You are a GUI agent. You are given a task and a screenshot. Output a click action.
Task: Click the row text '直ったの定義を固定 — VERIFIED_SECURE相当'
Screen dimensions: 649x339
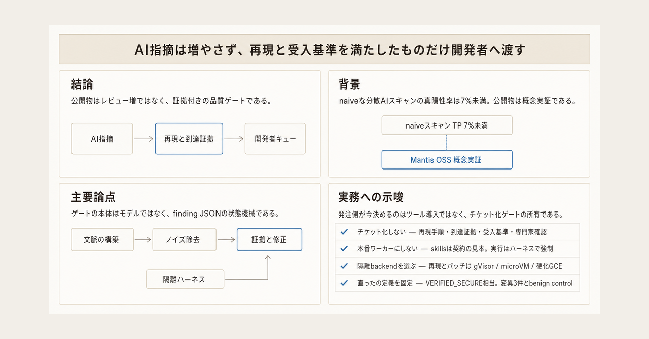pyautogui.click(x=465, y=283)
